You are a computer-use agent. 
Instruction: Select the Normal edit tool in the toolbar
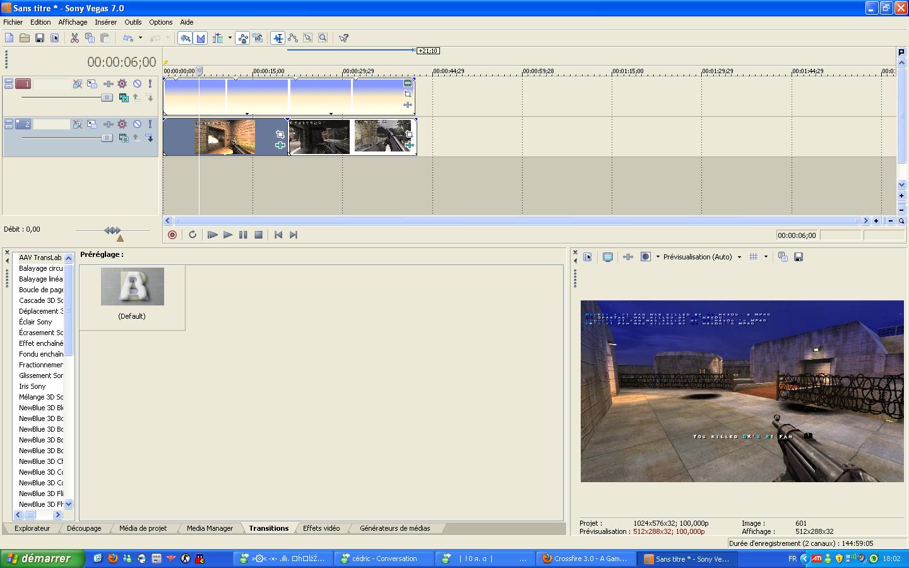(278, 38)
